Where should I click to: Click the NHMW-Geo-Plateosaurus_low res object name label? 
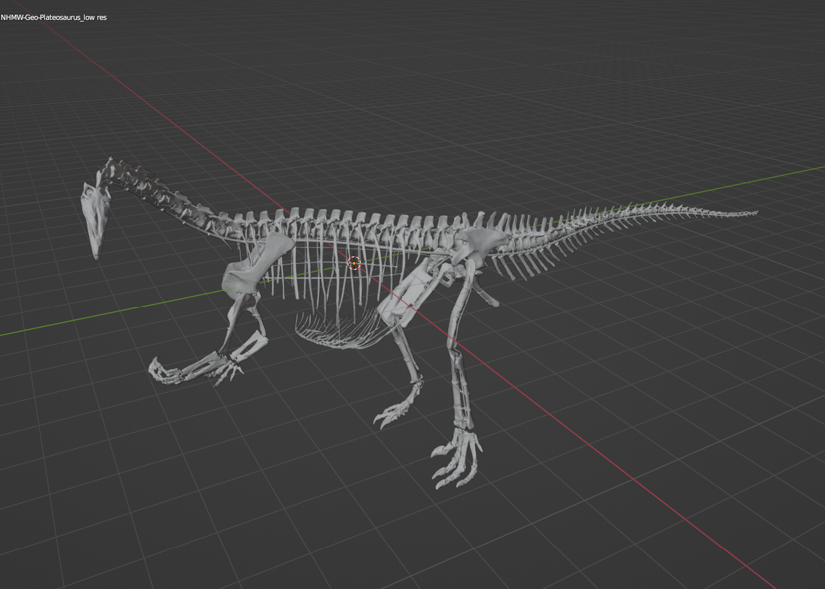[x=54, y=17]
